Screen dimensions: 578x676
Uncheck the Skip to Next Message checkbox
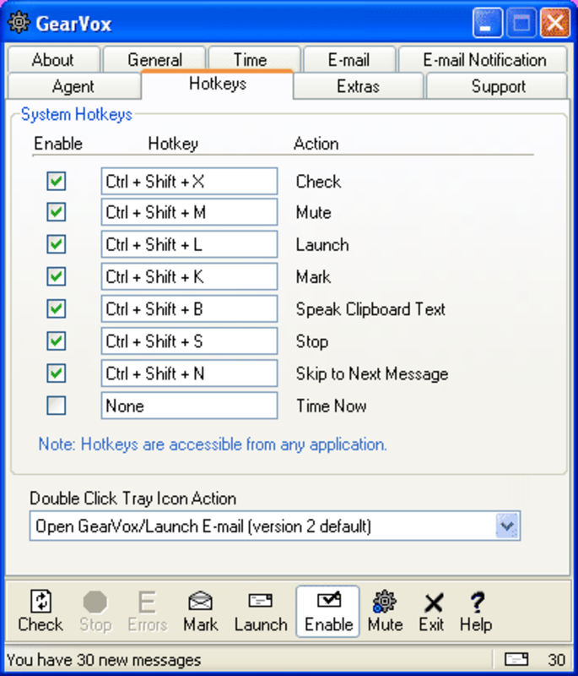pos(57,373)
